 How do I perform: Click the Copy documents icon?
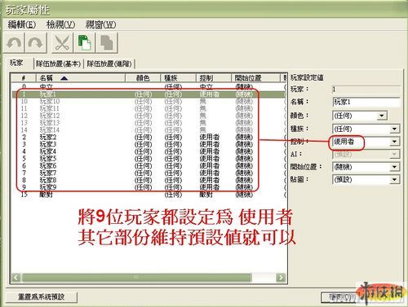point(84,43)
